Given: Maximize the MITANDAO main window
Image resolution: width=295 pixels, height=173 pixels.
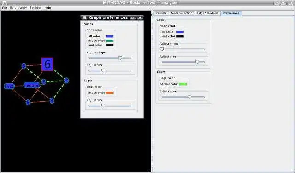Looking at the screenshot, I should pyautogui.click(x=283, y=3).
